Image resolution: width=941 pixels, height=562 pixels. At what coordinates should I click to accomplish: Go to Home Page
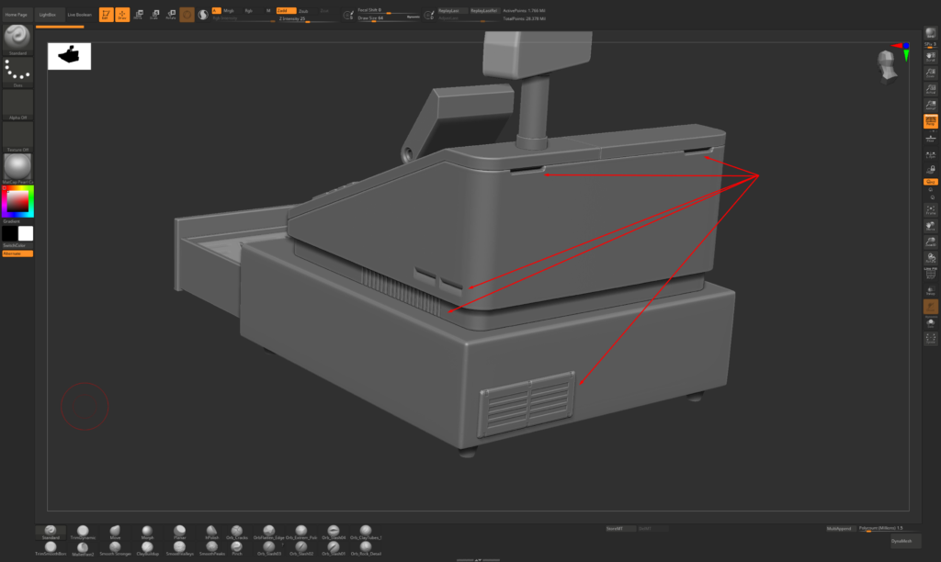coord(17,15)
